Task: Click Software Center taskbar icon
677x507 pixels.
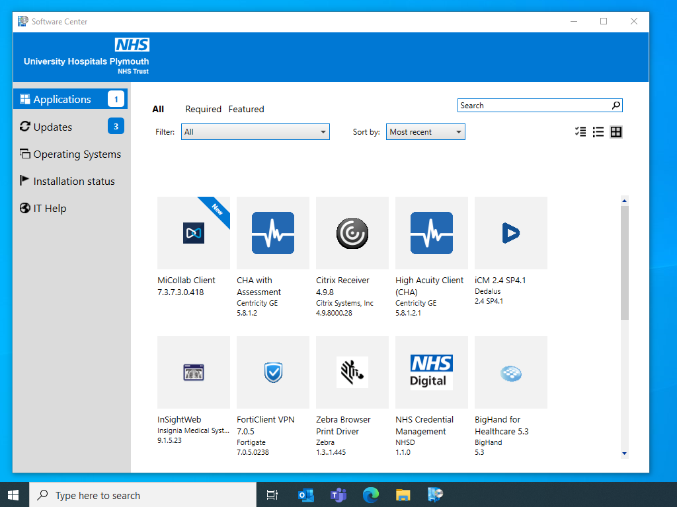Action: click(435, 494)
